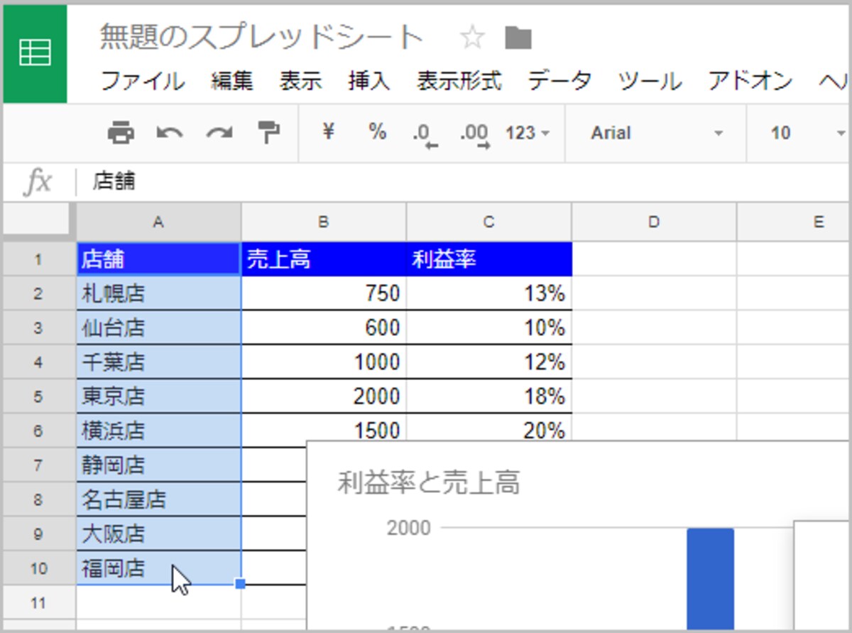Select column A header
This screenshot has height=633, width=852.
click(158, 222)
